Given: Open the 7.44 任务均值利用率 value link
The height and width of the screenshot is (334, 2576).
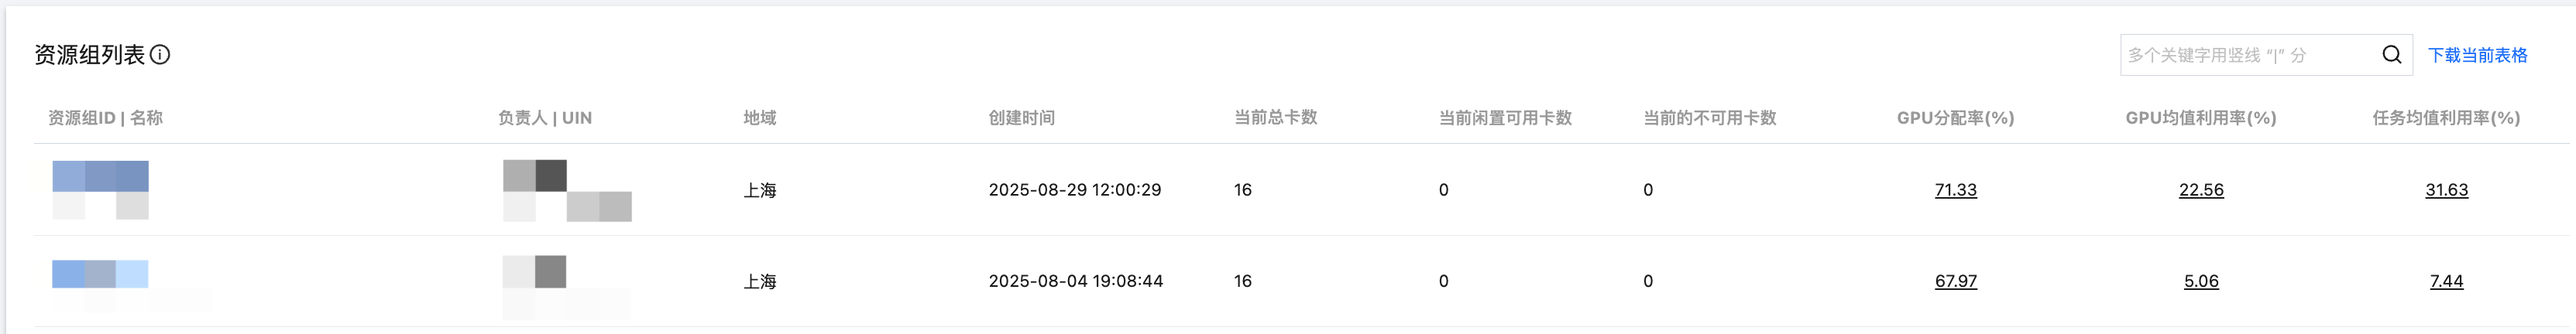Looking at the screenshot, I should [2446, 281].
